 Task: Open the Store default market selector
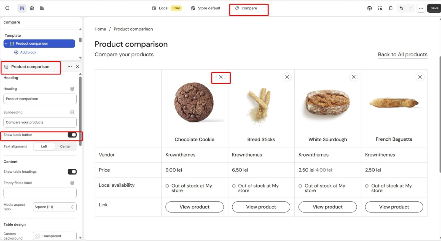[x=206, y=8]
